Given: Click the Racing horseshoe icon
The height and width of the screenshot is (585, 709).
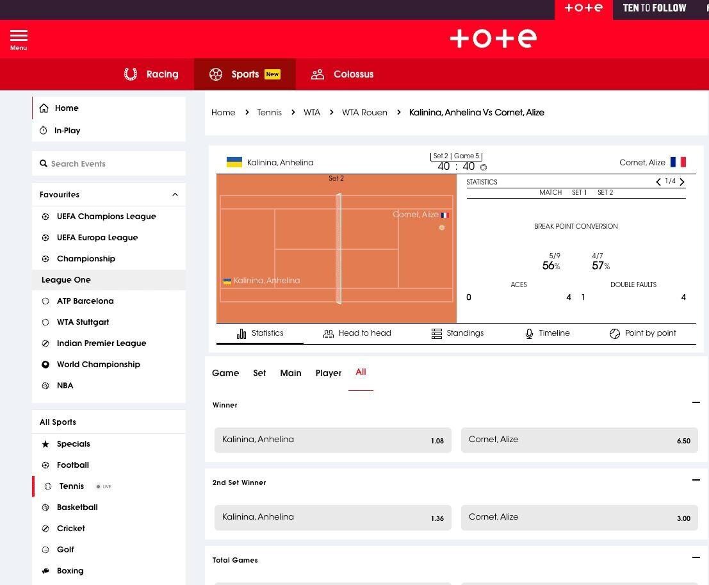Looking at the screenshot, I should click(131, 74).
